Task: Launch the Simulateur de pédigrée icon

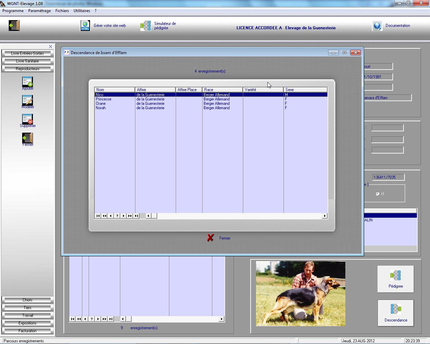Action: coord(146,26)
